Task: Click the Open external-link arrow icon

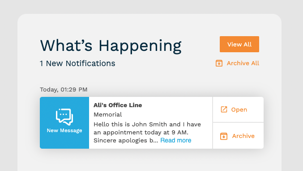Action: [x=224, y=109]
